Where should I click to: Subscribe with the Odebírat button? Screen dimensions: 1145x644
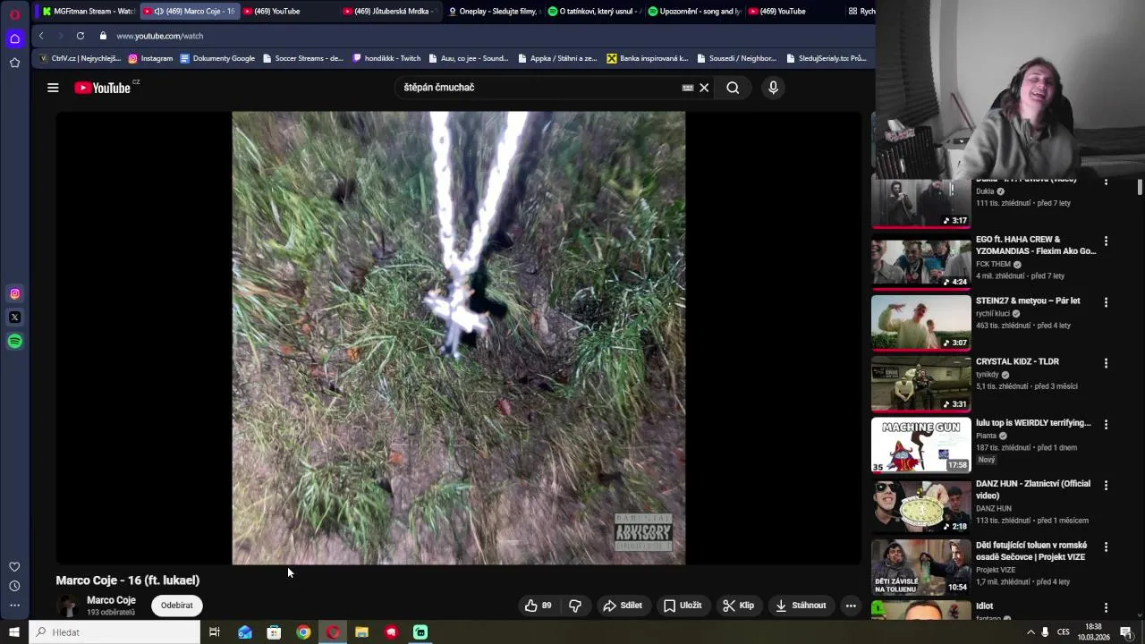click(176, 606)
